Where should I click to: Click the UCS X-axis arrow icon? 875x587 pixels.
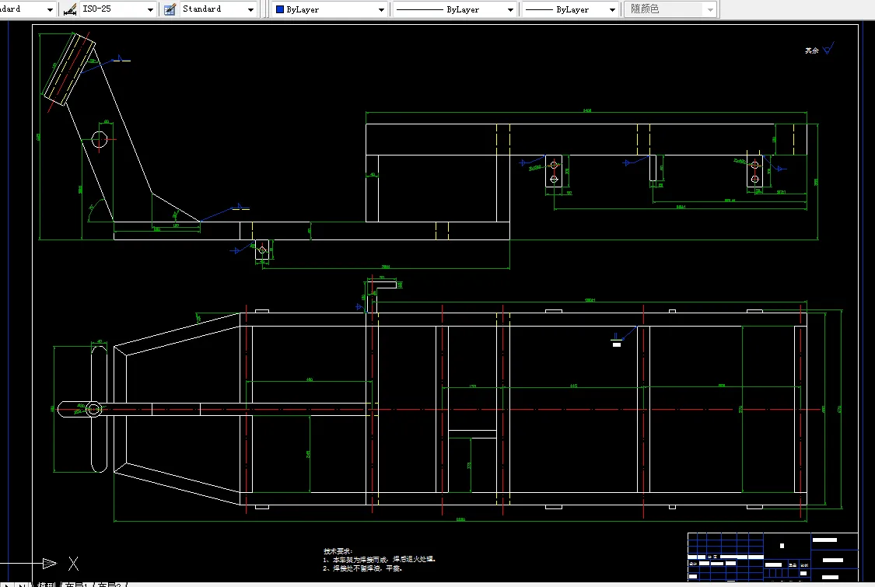tap(50, 564)
